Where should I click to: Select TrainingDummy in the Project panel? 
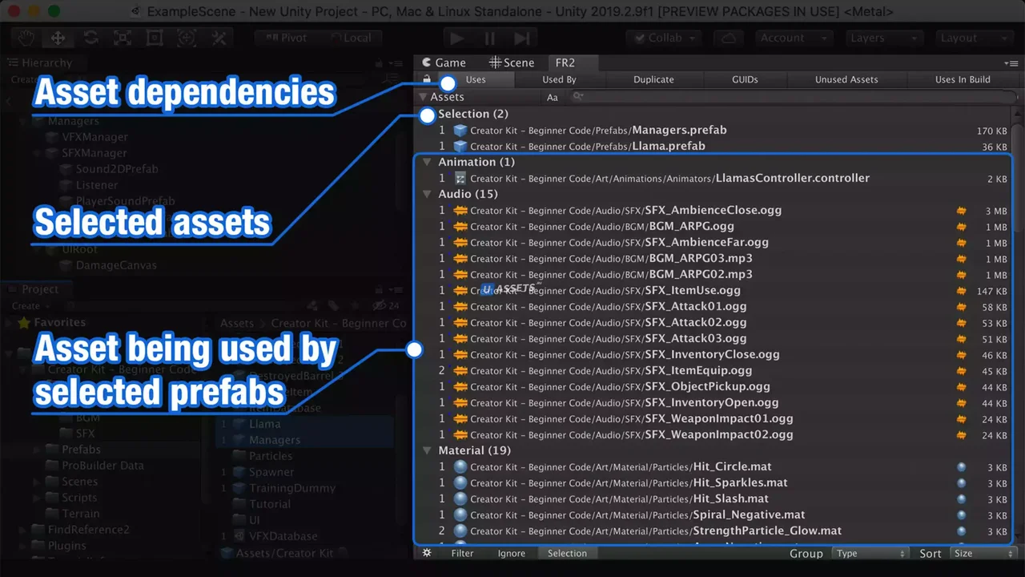click(x=291, y=488)
